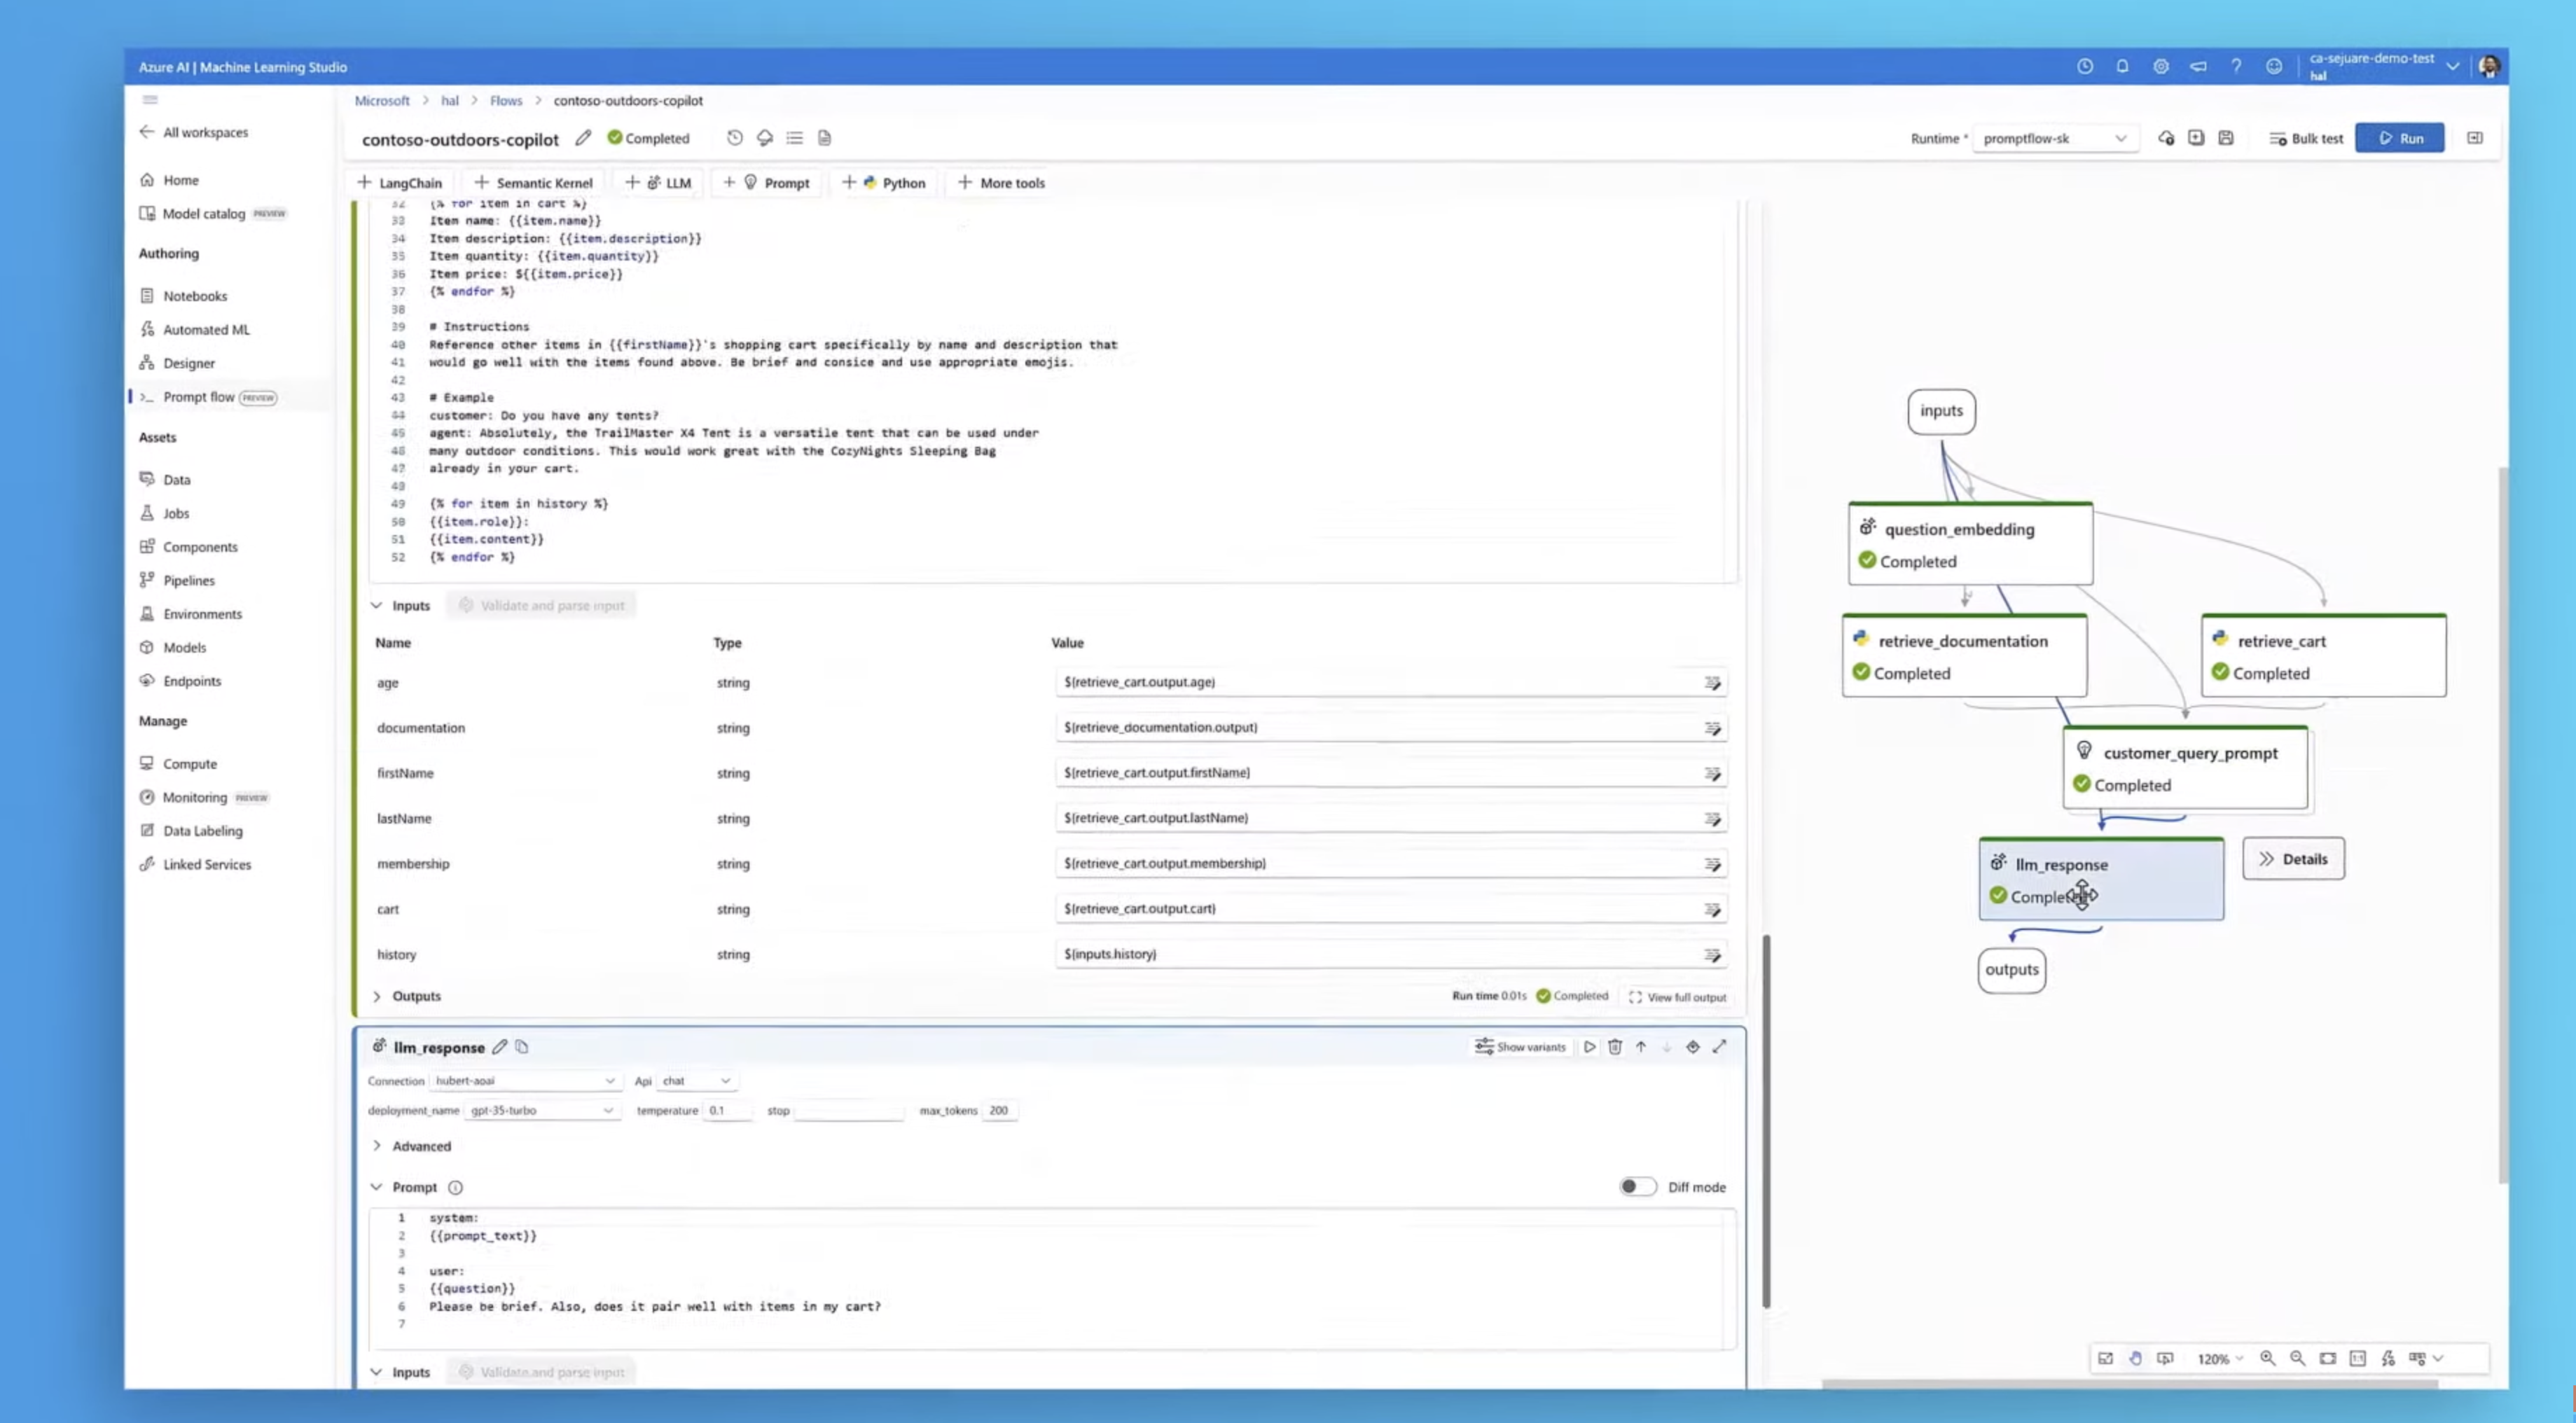The image size is (2576, 1423).
Task: Click the smiley feedback icon
Action: click(2274, 66)
